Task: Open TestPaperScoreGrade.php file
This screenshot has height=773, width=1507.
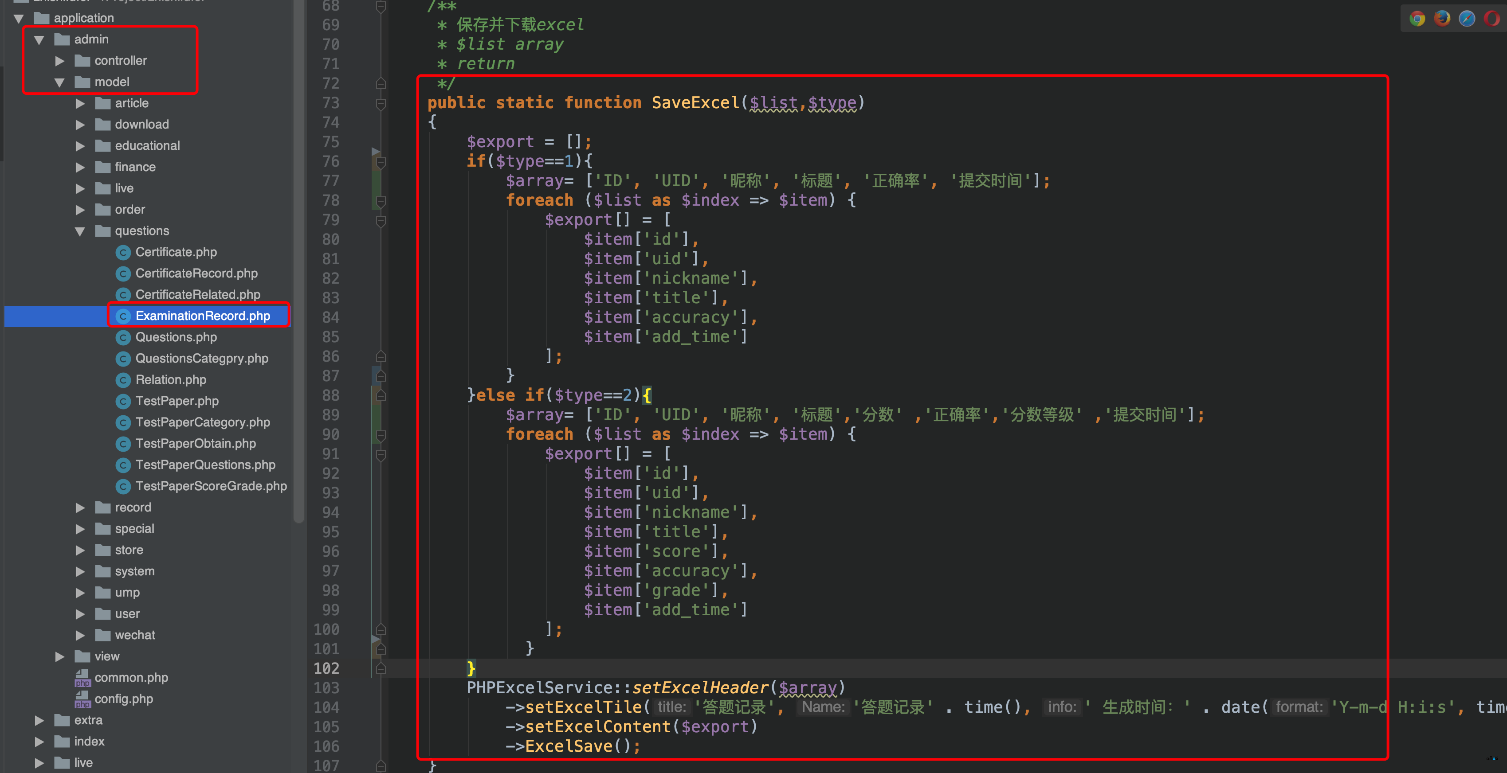Action: click(x=211, y=487)
